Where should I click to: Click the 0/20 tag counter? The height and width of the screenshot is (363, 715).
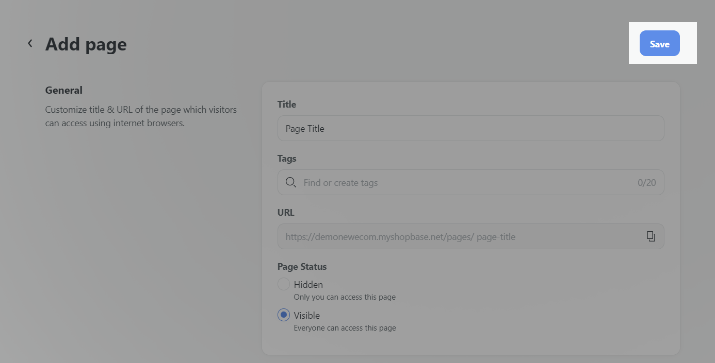(647, 183)
